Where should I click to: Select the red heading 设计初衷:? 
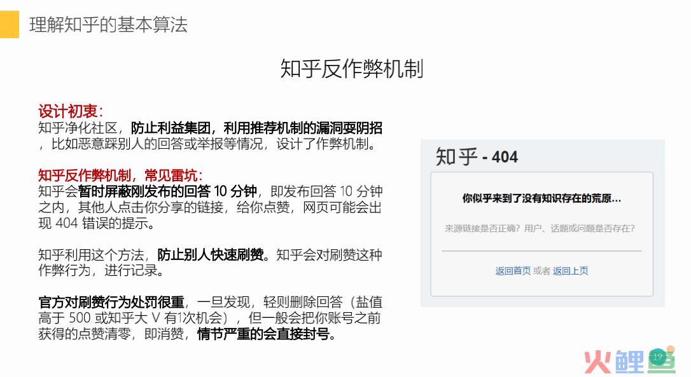tap(71, 111)
